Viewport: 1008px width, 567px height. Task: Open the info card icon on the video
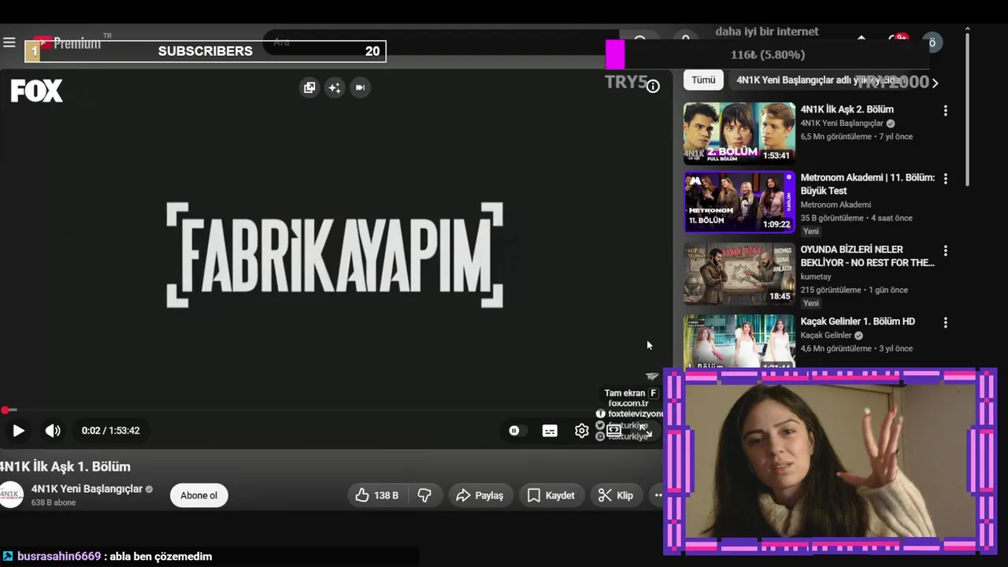pos(653,87)
